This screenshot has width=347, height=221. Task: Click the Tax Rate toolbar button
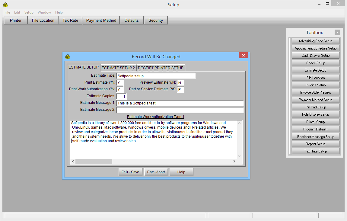pos(70,20)
